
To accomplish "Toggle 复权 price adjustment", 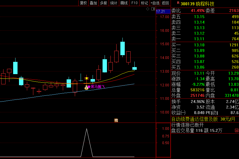I will (83, 3).
